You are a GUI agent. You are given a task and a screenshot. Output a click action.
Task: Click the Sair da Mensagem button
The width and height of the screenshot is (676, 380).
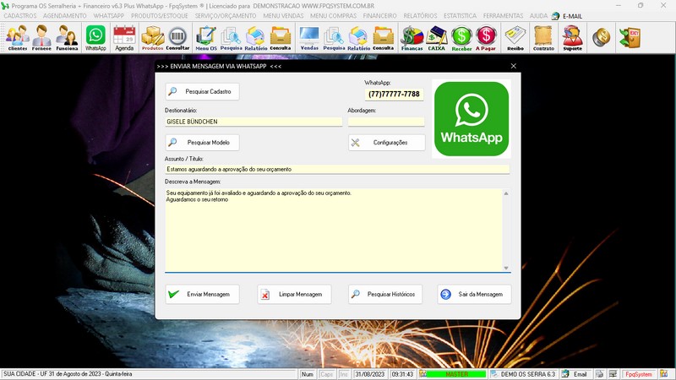click(x=474, y=294)
